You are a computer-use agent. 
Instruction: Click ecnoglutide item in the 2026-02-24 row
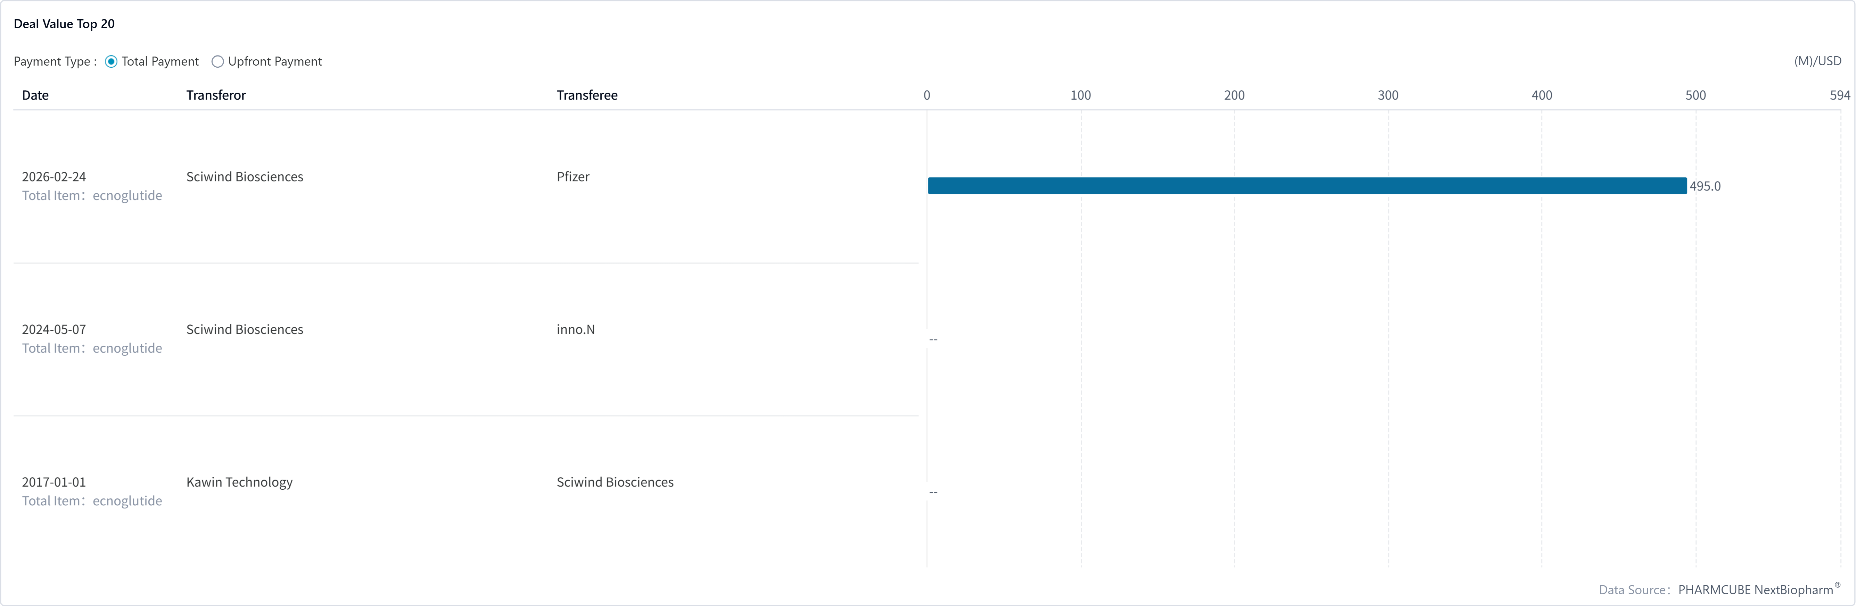click(127, 196)
